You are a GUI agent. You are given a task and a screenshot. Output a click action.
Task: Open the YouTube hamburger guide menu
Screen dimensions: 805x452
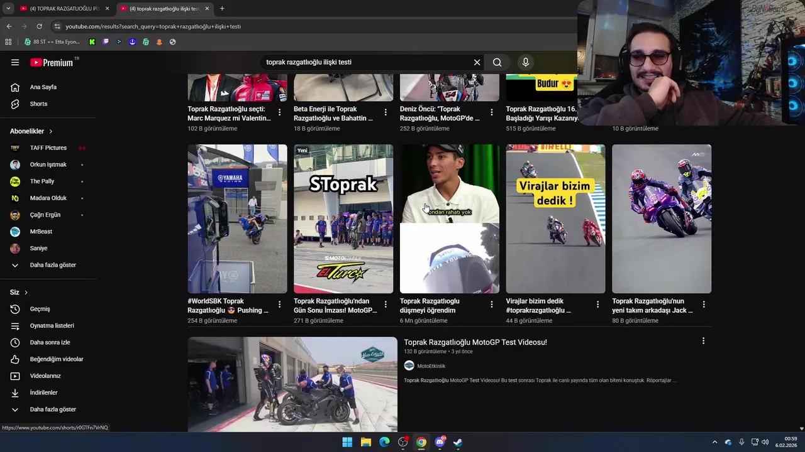[15, 62]
